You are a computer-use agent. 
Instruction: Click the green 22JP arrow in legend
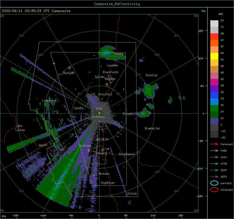pyautogui.click(x=214, y=170)
